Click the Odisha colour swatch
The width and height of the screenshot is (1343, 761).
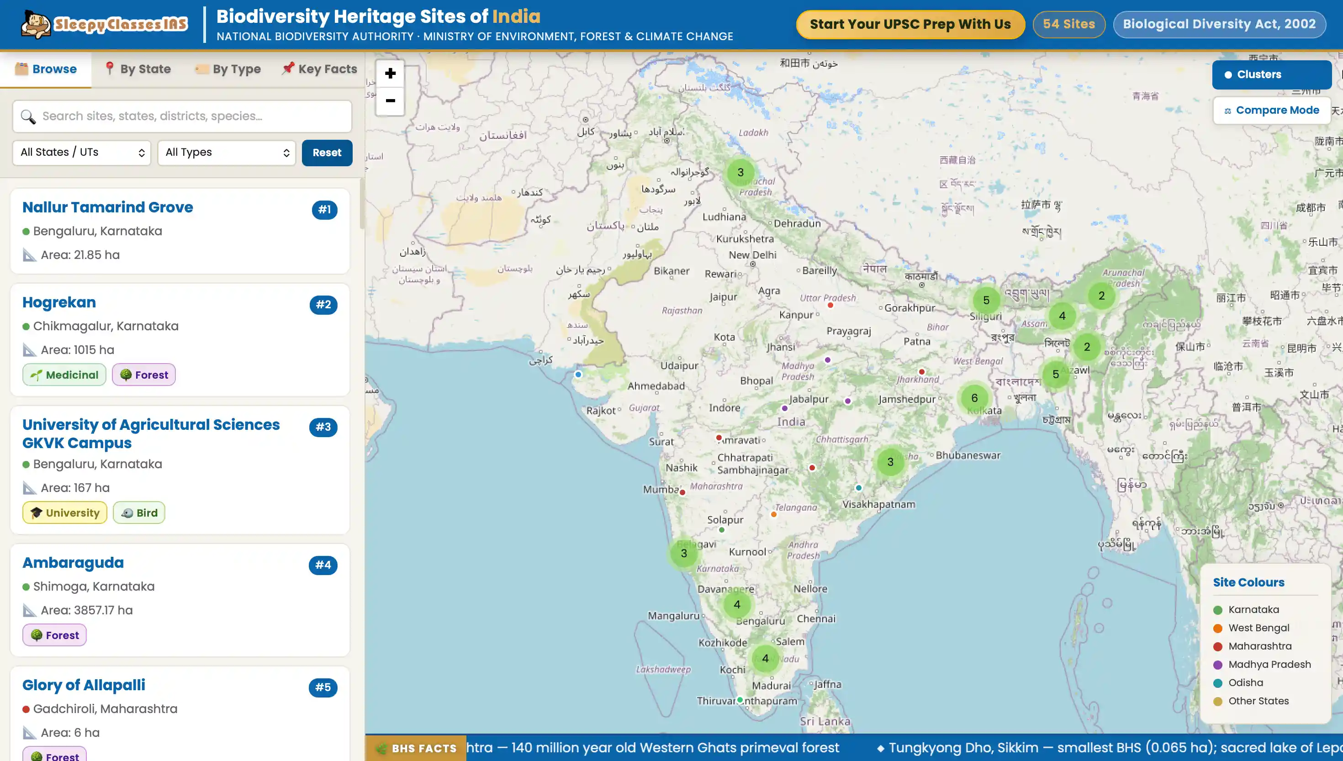pos(1217,683)
